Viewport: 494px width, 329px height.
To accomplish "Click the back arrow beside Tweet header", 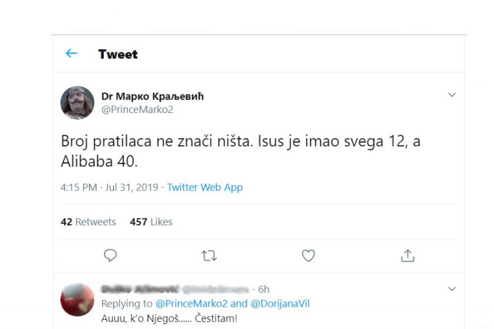I will pyautogui.click(x=72, y=54).
